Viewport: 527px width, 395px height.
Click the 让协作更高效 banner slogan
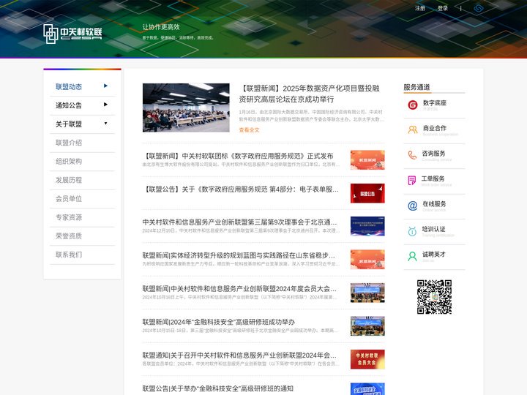(x=161, y=27)
